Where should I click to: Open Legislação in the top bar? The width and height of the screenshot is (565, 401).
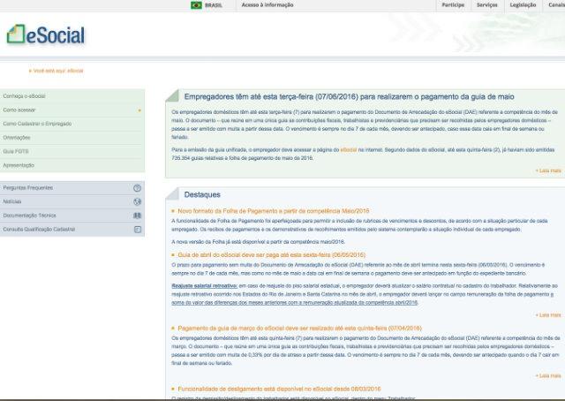pos(523,5)
